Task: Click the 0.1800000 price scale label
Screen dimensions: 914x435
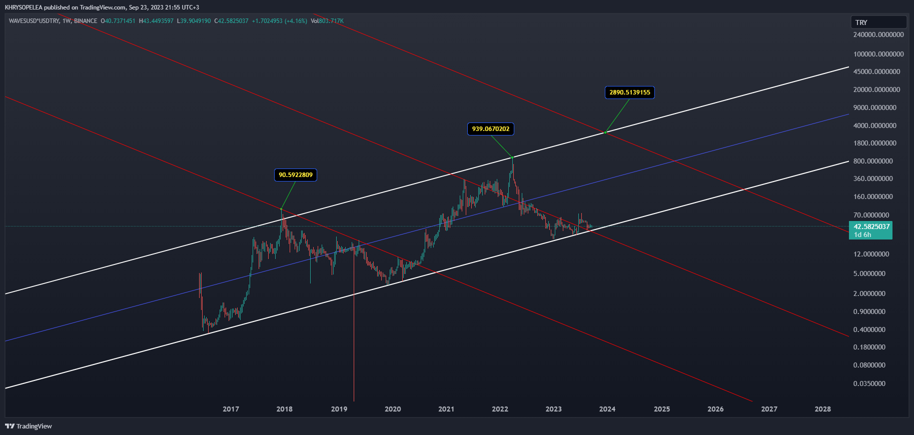Action: 869,347
